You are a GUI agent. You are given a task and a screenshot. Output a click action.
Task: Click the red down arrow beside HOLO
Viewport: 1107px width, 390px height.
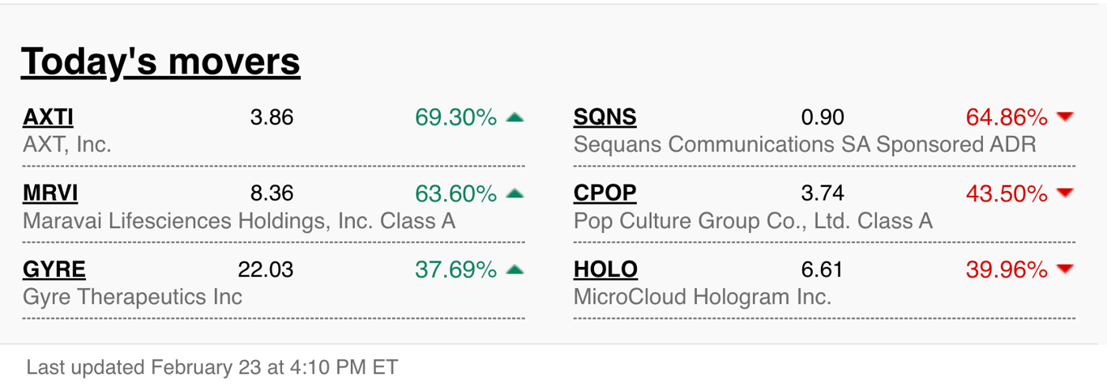(x=1066, y=269)
